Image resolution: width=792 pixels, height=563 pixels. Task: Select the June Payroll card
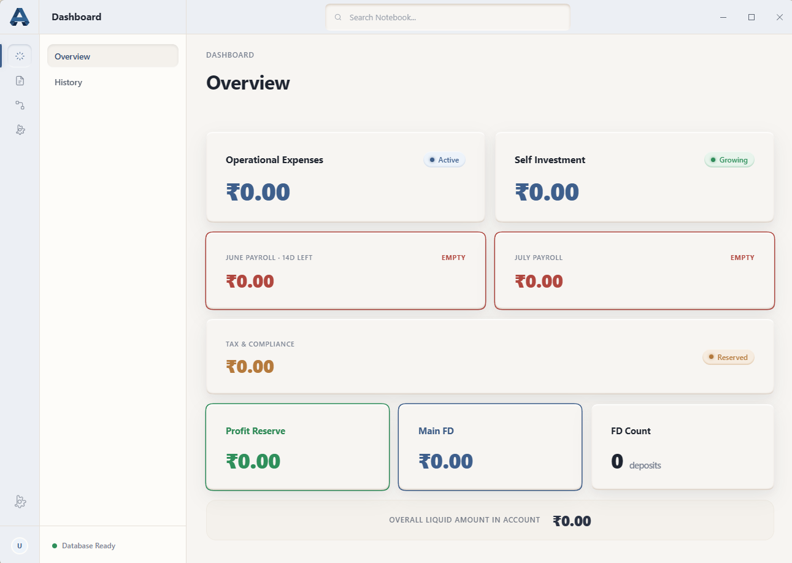click(345, 270)
